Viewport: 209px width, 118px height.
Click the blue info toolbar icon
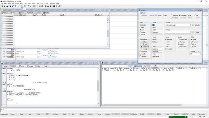pyautogui.click(x=56, y=6)
